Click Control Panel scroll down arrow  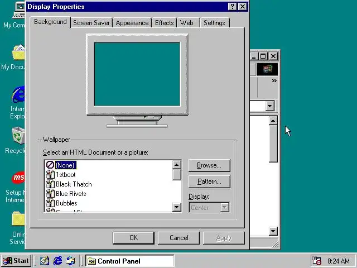[273, 231]
